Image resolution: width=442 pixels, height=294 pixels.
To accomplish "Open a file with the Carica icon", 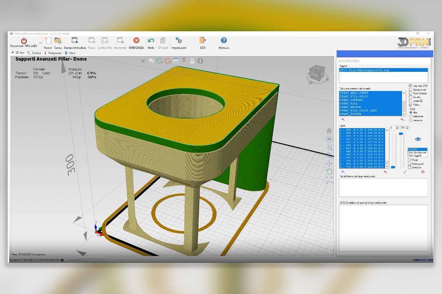I will [58, 40].
